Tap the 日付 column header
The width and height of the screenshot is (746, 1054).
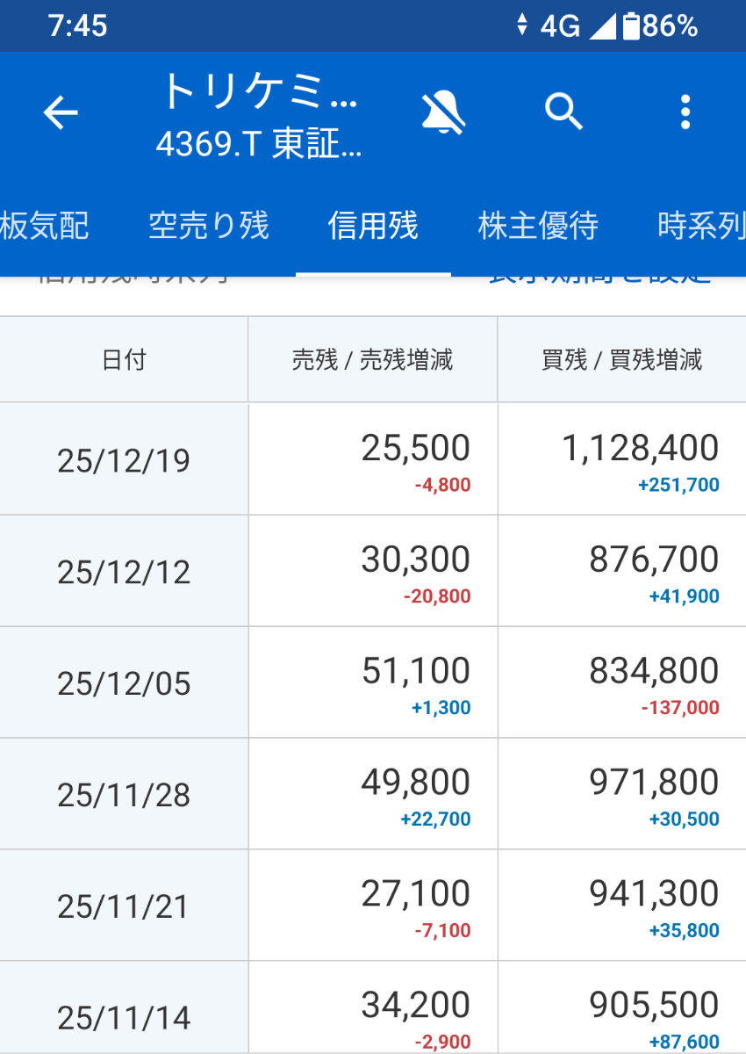coord(124,358)
